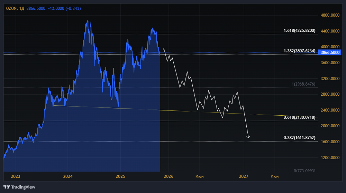Click the 1200.0000 price axis label

(x=330, y=157)
